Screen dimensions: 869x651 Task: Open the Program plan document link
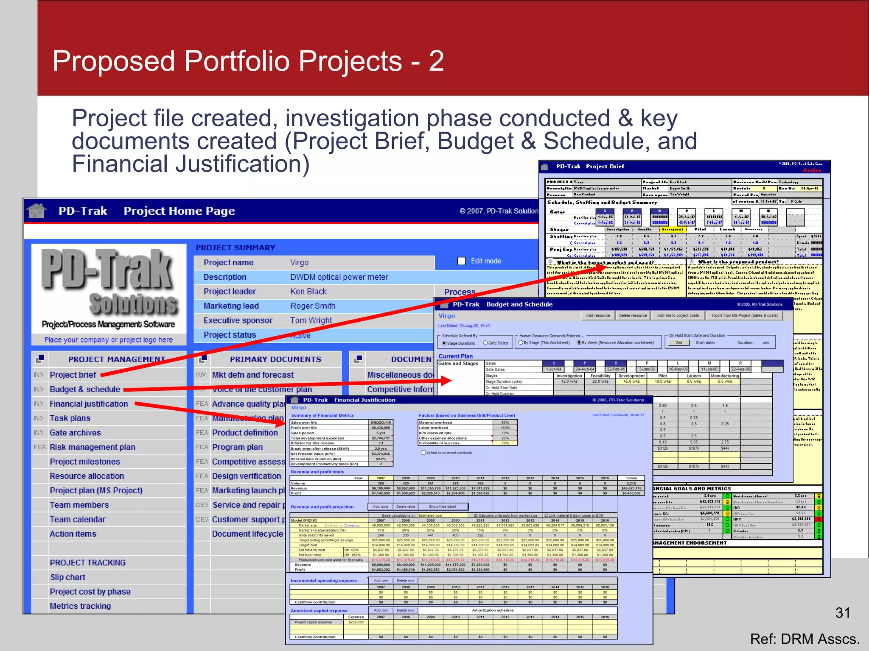pos(238,447)
